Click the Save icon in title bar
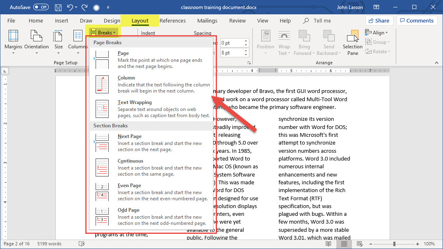 pyautogui.click(x=58, y=7)
